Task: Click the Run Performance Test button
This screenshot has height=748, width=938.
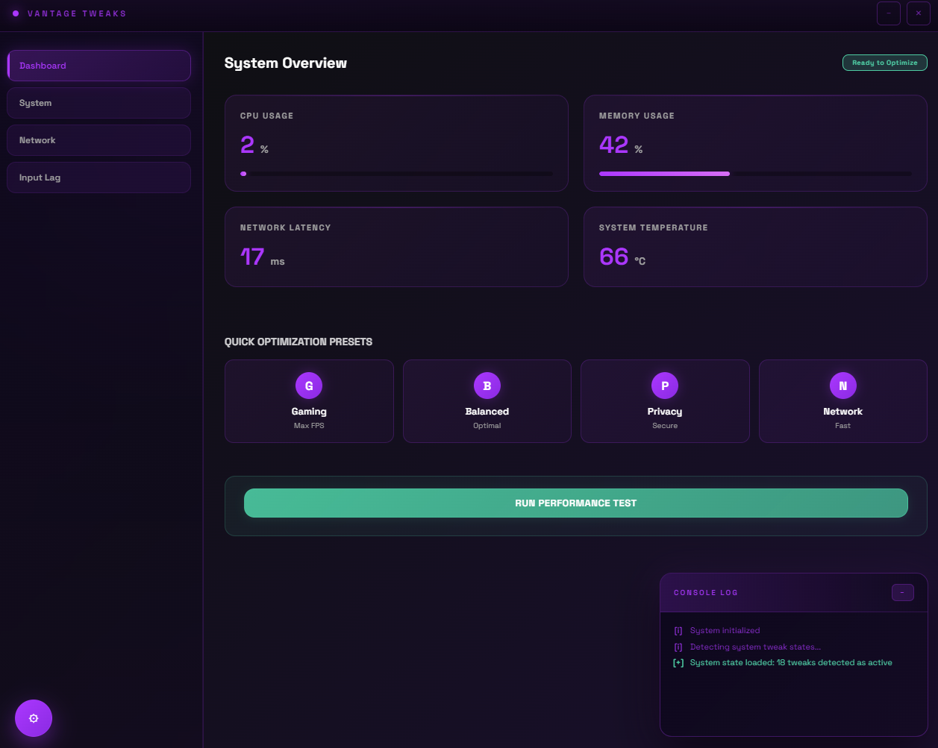Action: 575,503
